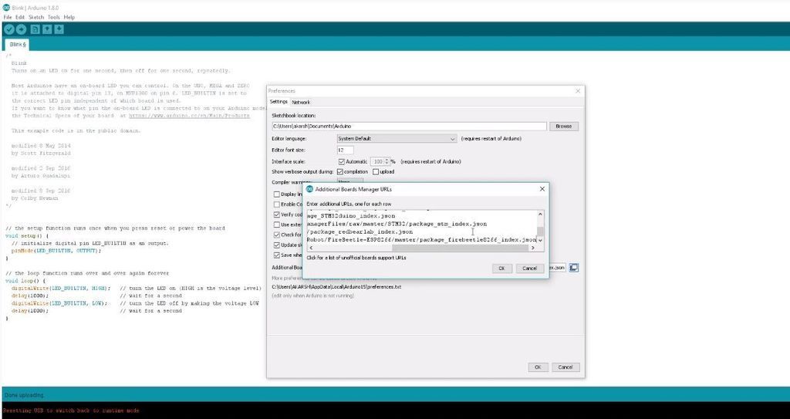
Task: Switch to the Network tab in Preferences
Action: click(x=301, y=103)
